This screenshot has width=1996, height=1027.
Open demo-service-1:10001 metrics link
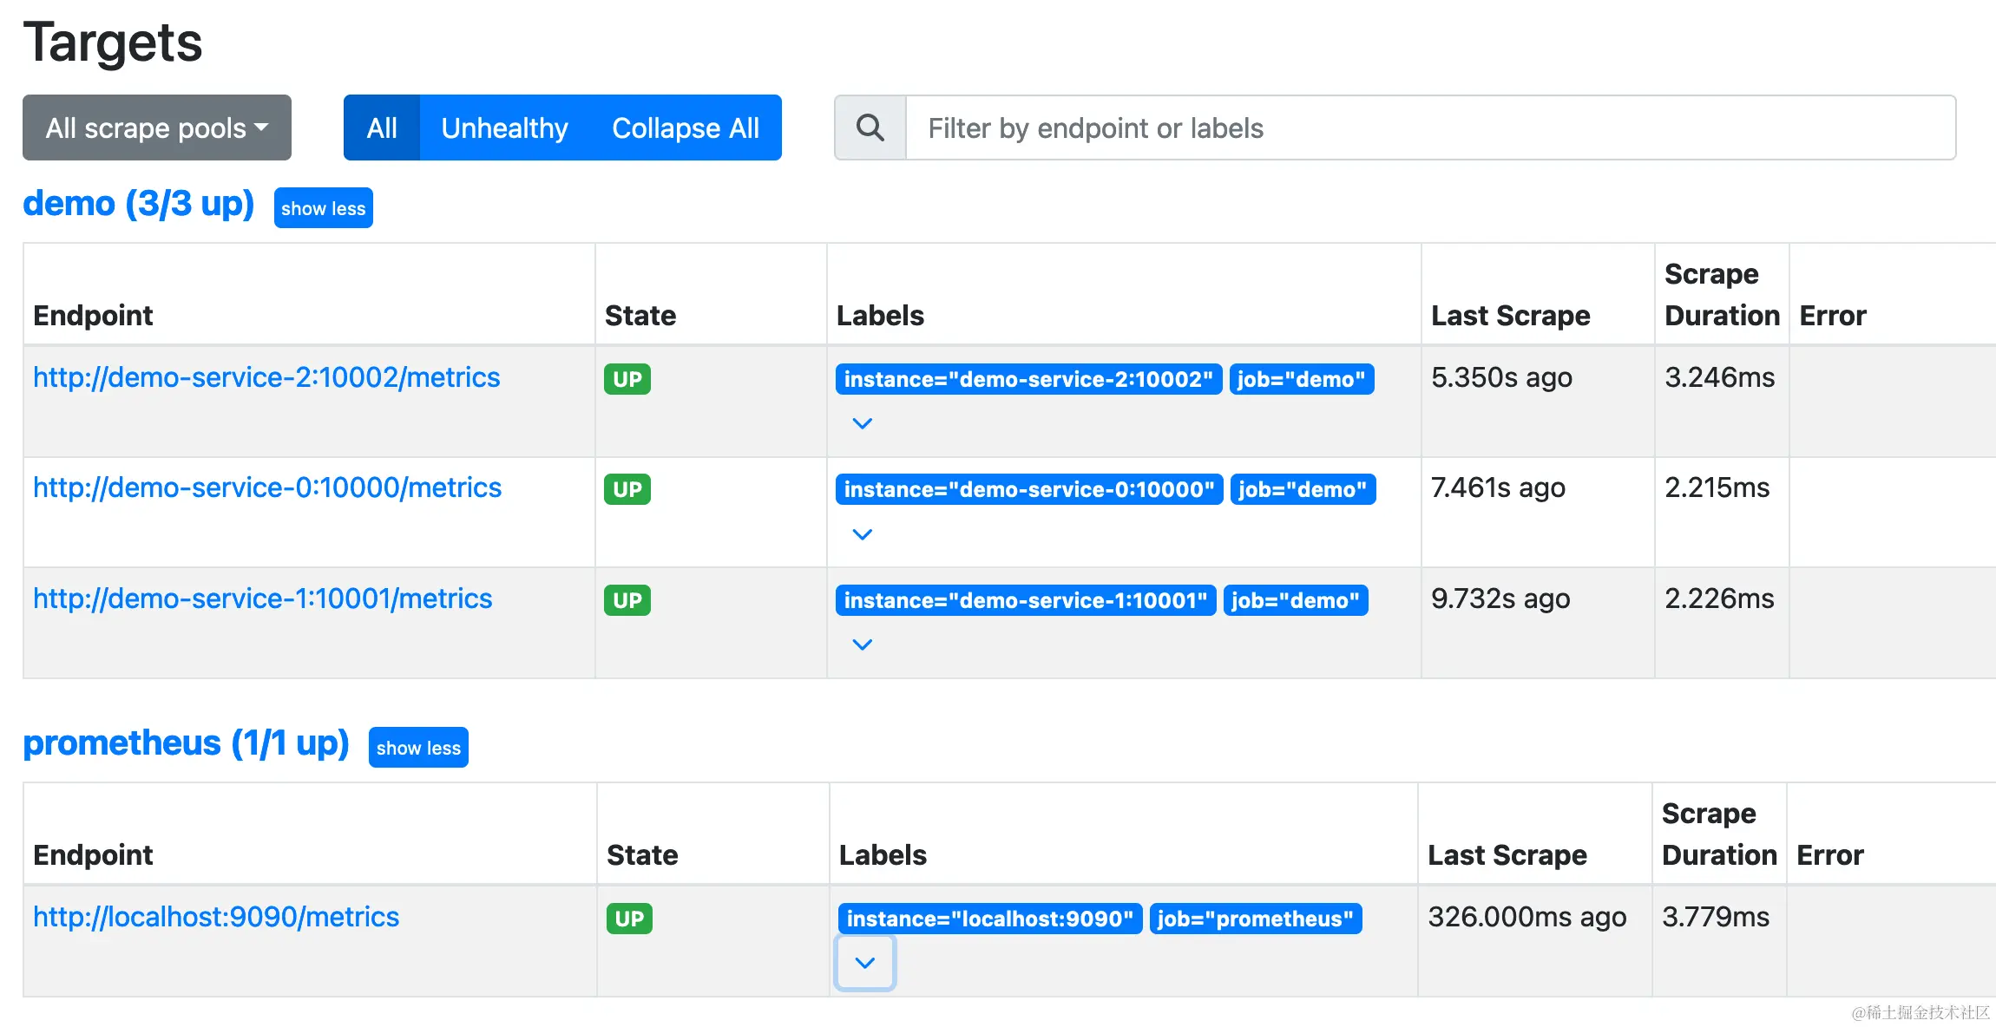click(x=262, y=599)
